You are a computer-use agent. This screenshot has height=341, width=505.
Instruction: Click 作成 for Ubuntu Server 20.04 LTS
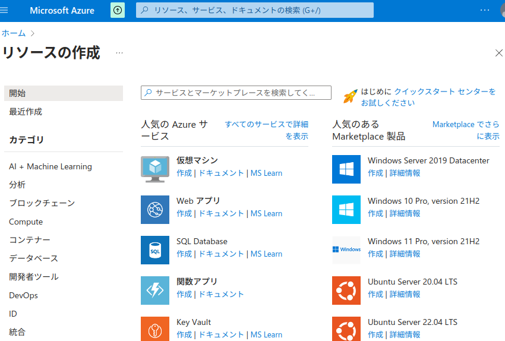coord(375,294)
